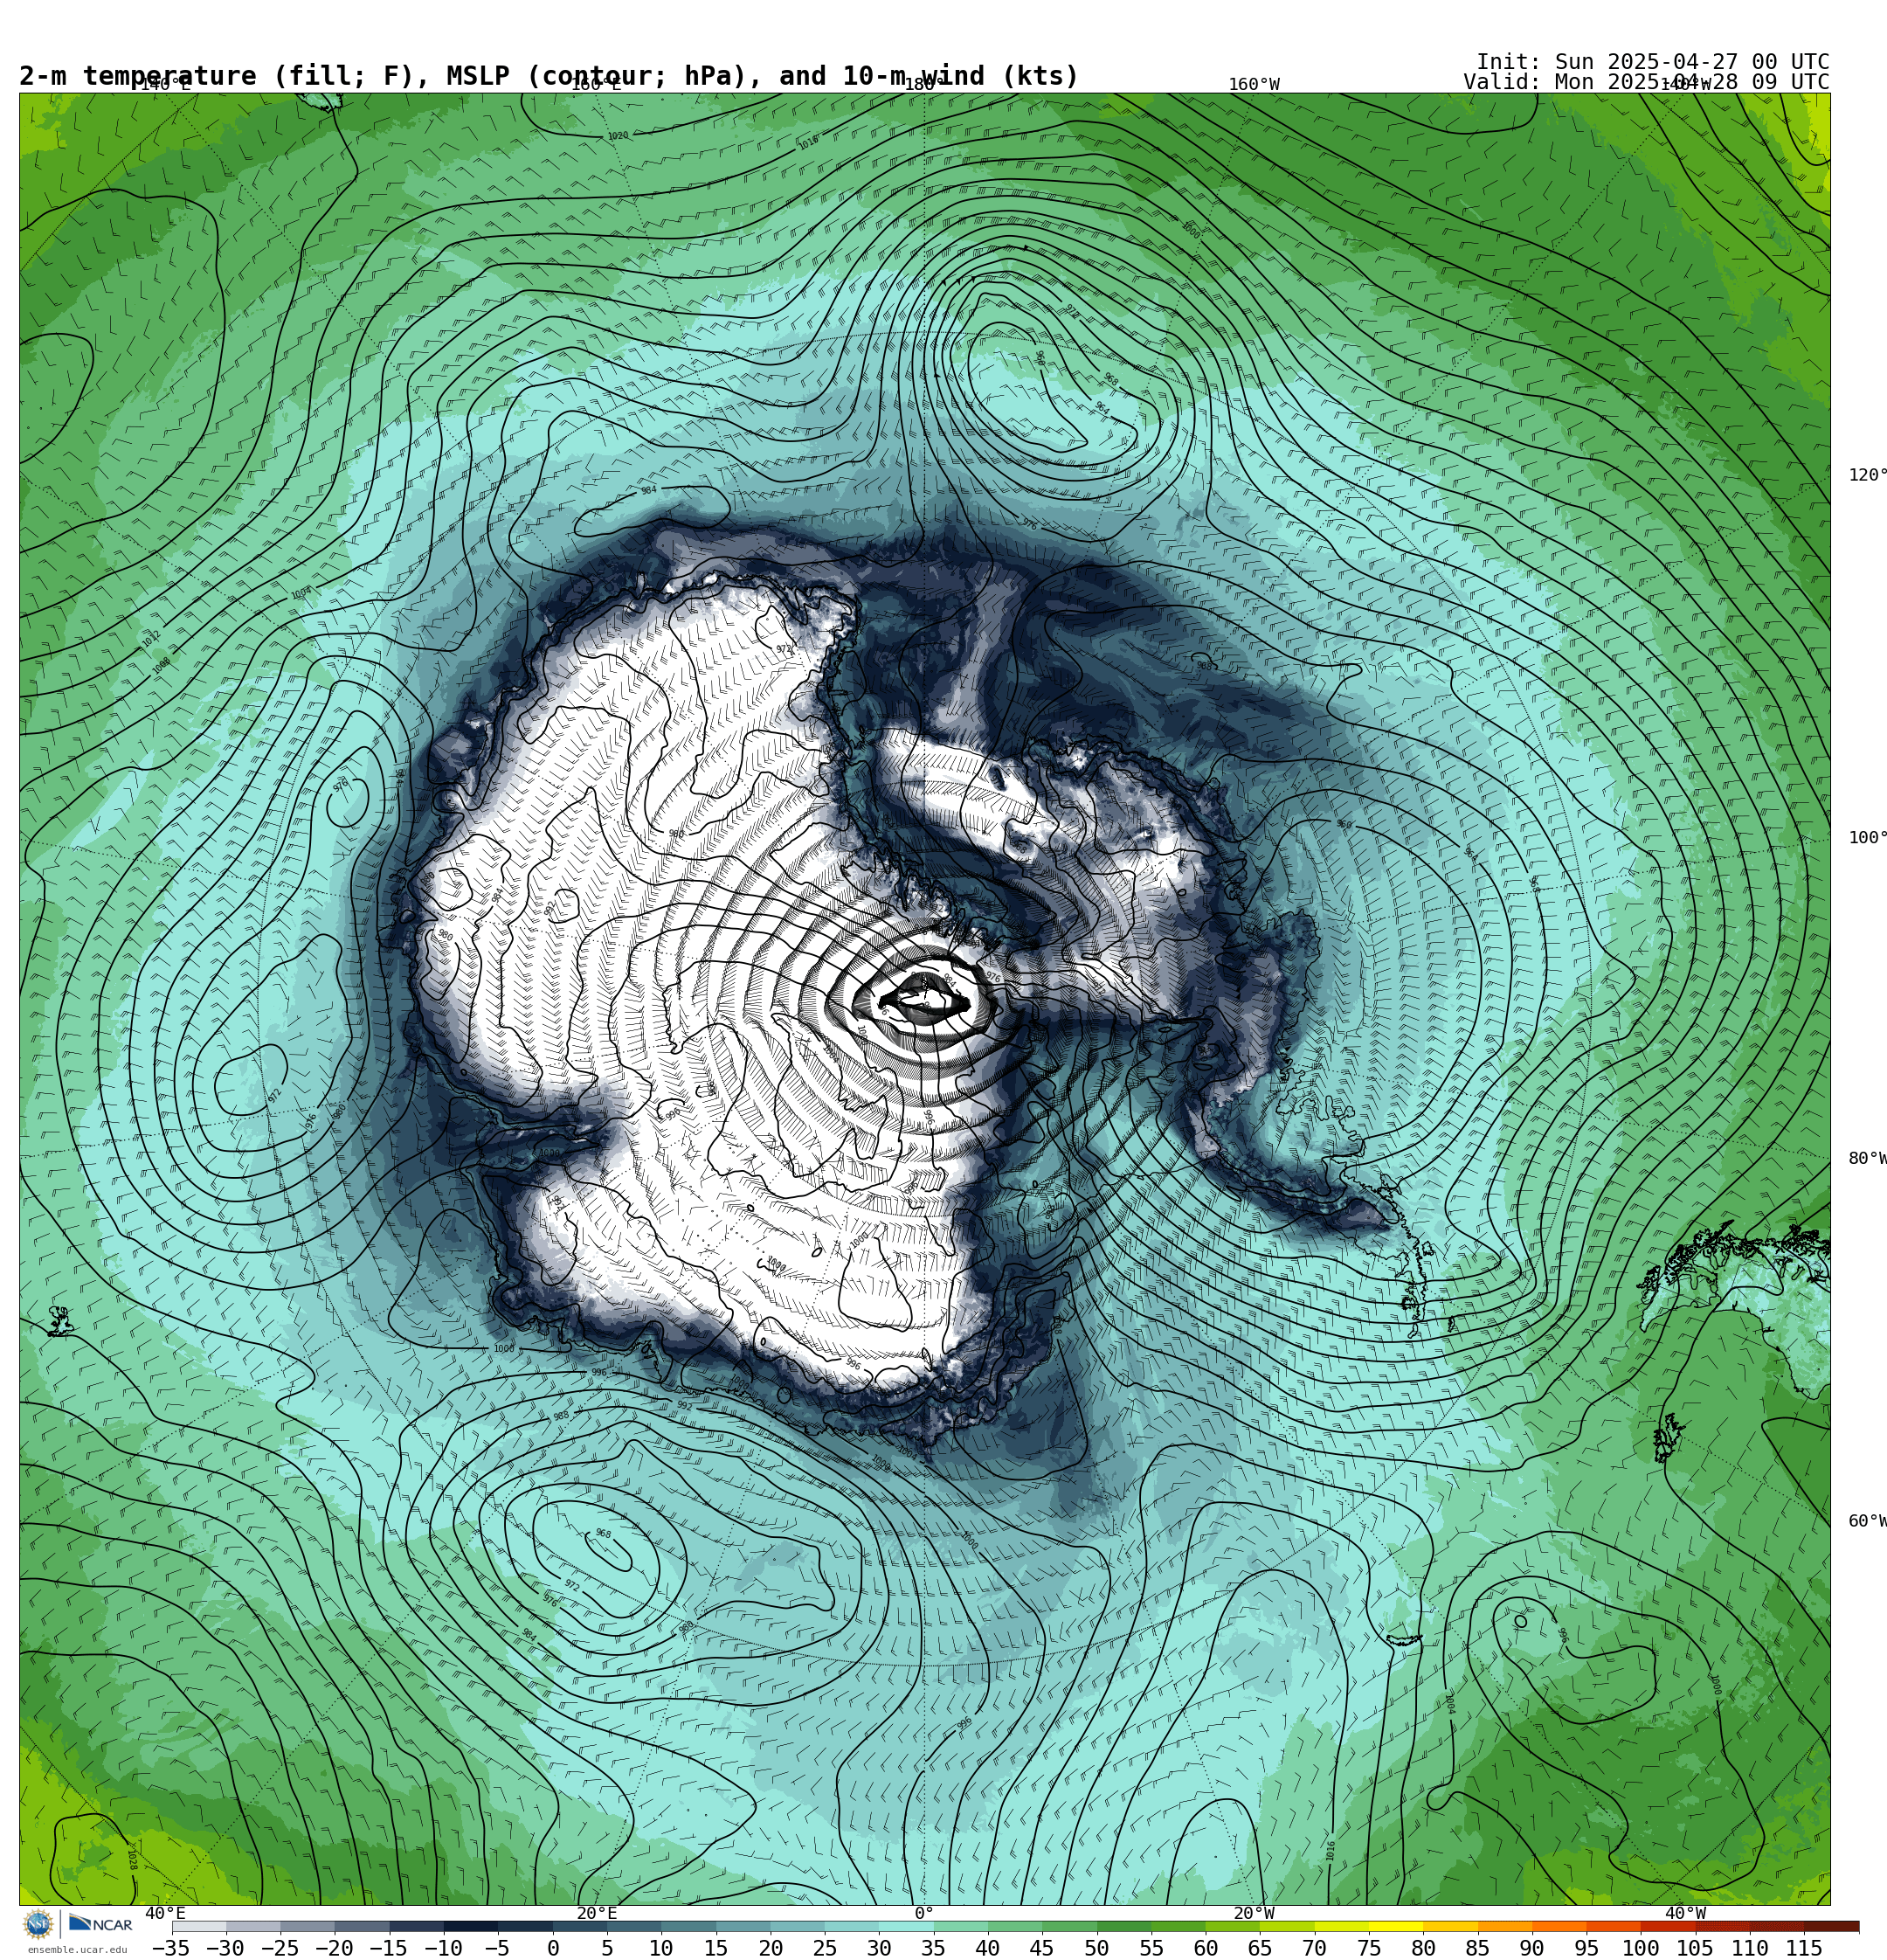The height and width of the screenshot is (1960, 1887).
Task: Click the 180° longitude label
Action: [x=924, y=85]
